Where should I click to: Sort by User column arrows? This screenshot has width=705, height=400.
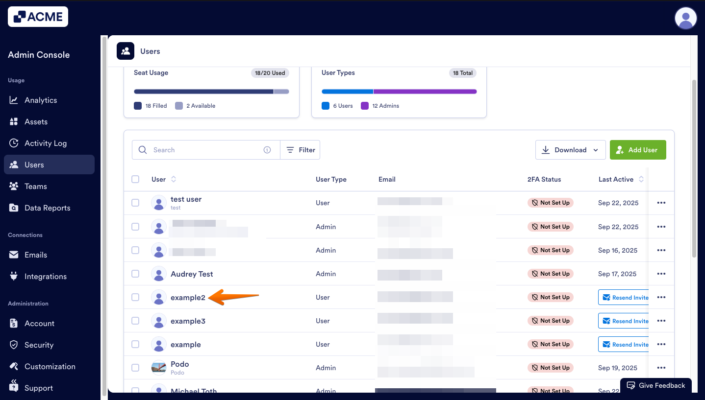click(x=174, y=179)
